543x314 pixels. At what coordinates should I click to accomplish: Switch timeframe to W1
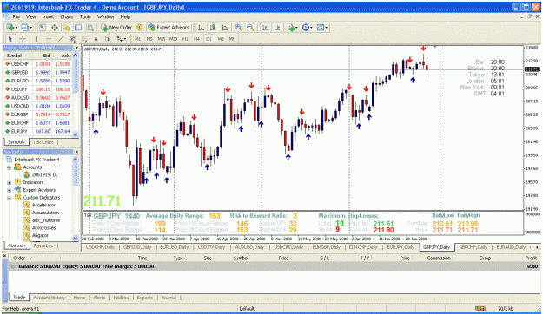tap(221, 39)
